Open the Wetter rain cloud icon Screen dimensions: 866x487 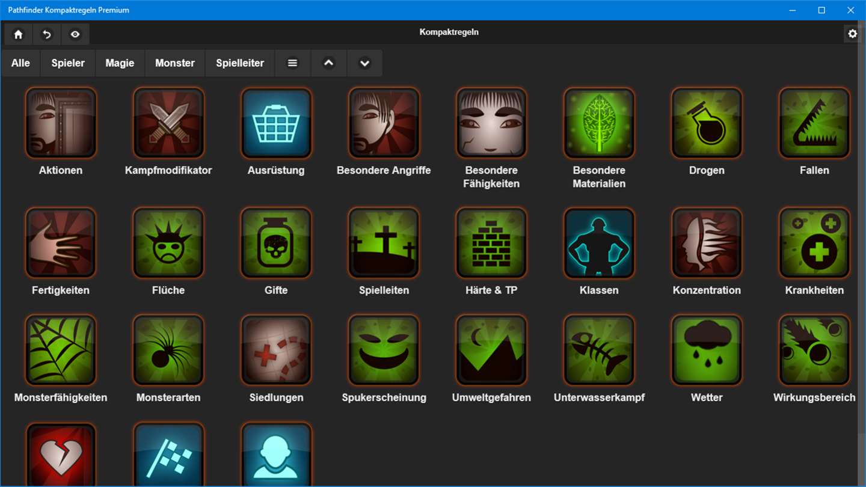(x=707, y=350)
